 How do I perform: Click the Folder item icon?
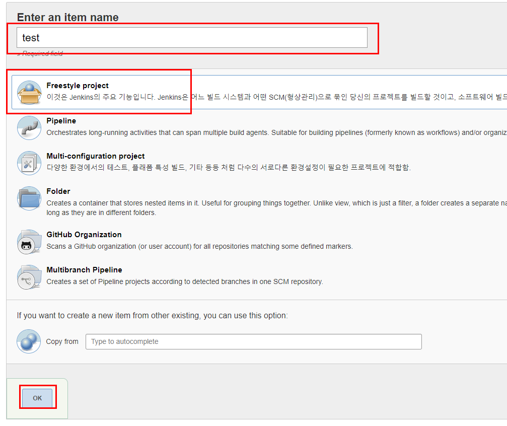coord(29,198)
